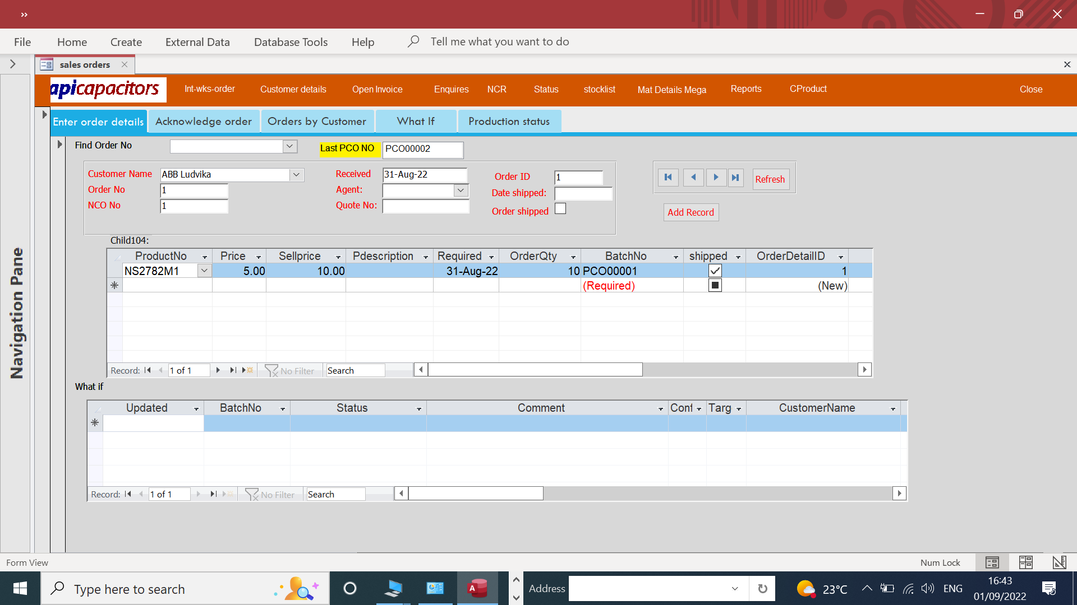Open the Database Tools ribbon tab
Image resolution: width=1077 pixels, height=605 pixels.
tap(291, 42)
